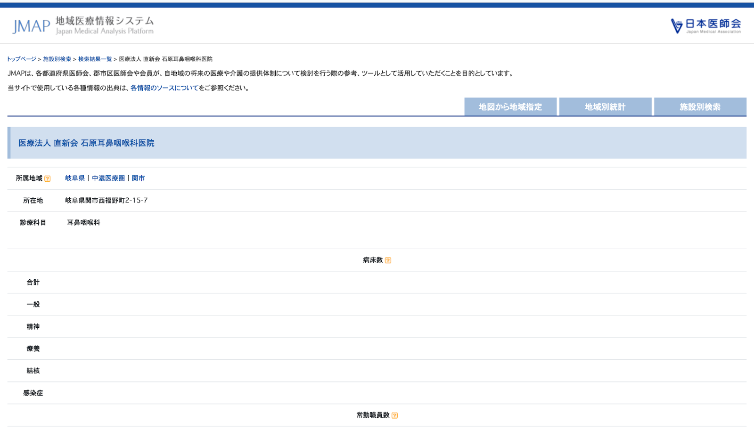Switch to 地図から地域指定 tab
The width and height of the screenshot is (754, 429).
click(510, 107)
